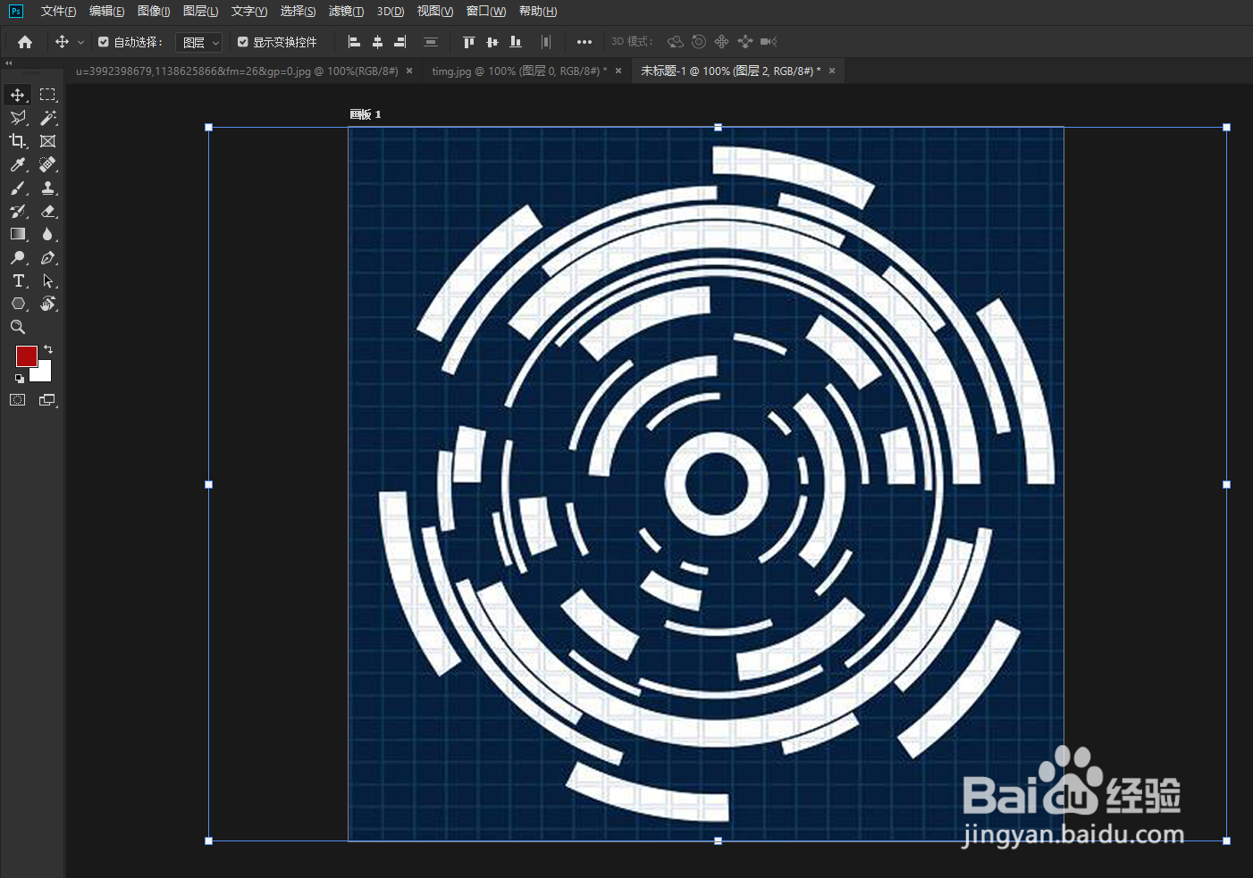Open the 图层 auto-select dropdown
Screen dimensions: 1253x878
click(198, 42)
